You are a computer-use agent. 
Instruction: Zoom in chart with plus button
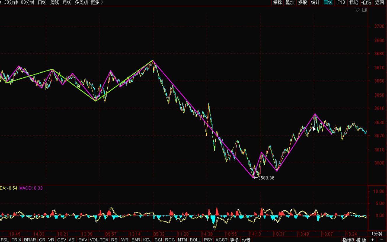tap(373, 240)
